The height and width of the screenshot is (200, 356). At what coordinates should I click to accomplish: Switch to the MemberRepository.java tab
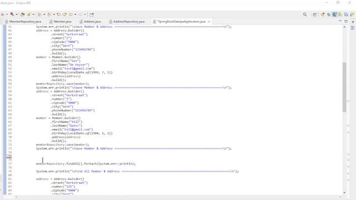click(23, 22)
